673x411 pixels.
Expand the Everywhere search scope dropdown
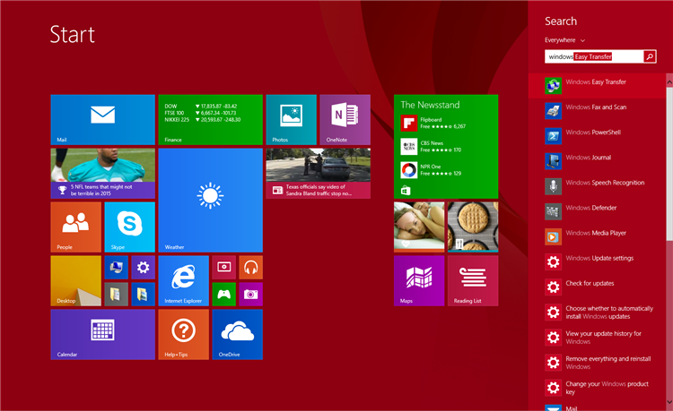click(x=564, y=40)
